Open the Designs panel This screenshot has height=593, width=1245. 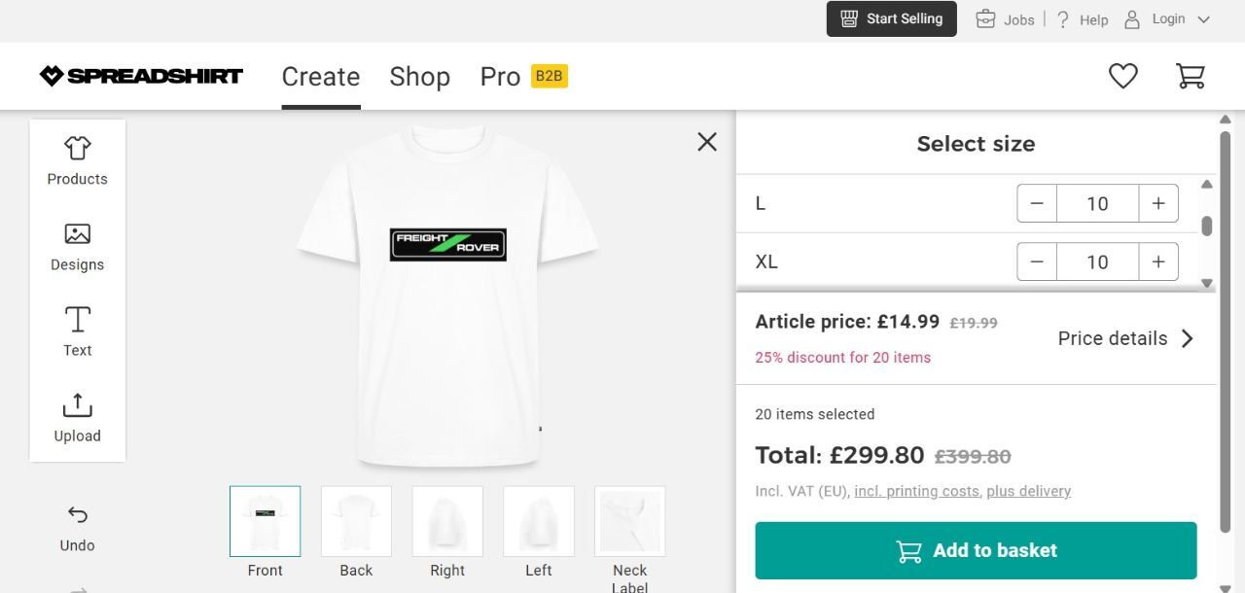coord(77,247)
